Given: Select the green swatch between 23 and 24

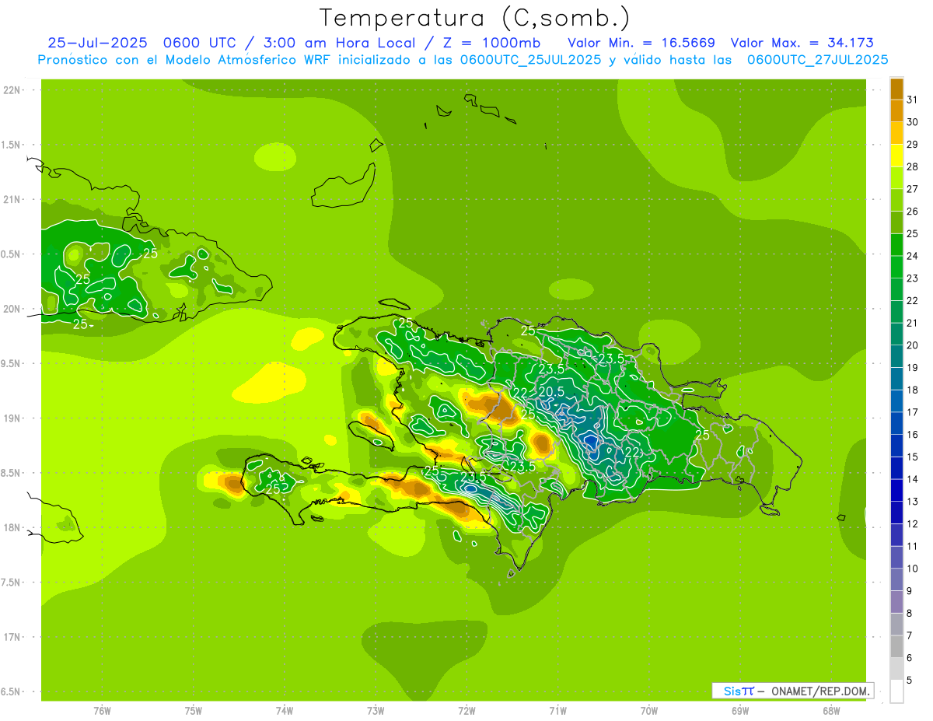Looking at the screenshot, I should (896, 267).
